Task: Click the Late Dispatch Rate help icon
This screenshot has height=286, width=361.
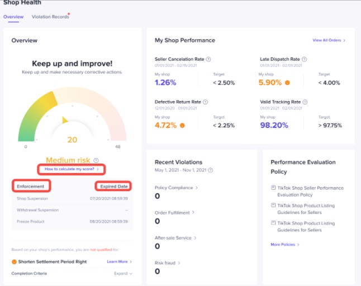Action: click(303, 59)
